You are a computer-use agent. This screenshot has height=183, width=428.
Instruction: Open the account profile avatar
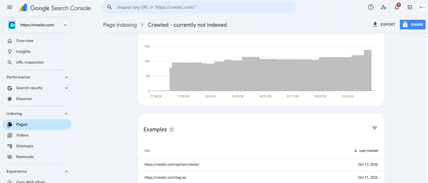tap(423, 8)
